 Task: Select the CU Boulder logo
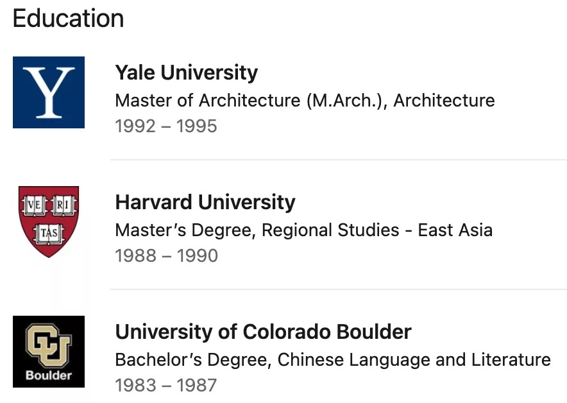[x=49, y=352]
